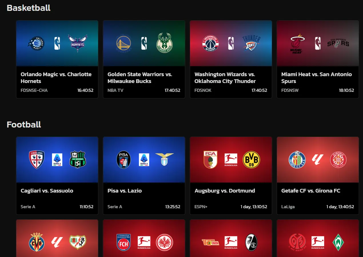Open Augsburg vs. Dortmund match title
This screenshot has width=363, height=257.
pos(225,191)
